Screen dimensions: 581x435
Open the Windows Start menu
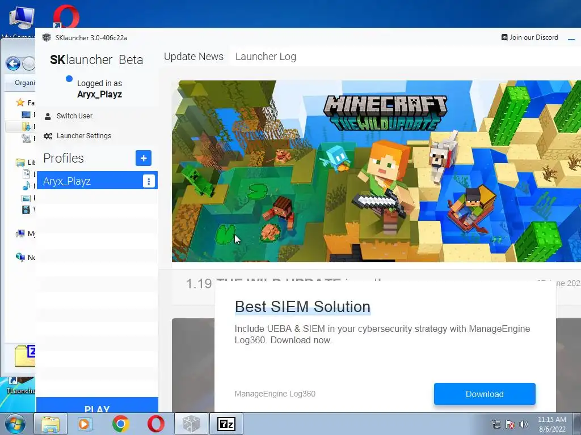15,424
